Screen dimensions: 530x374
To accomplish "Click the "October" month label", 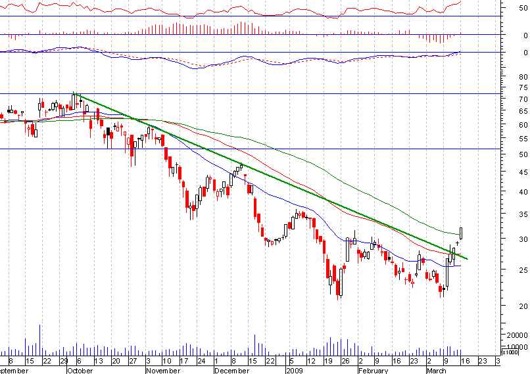I will pos(80,370).
